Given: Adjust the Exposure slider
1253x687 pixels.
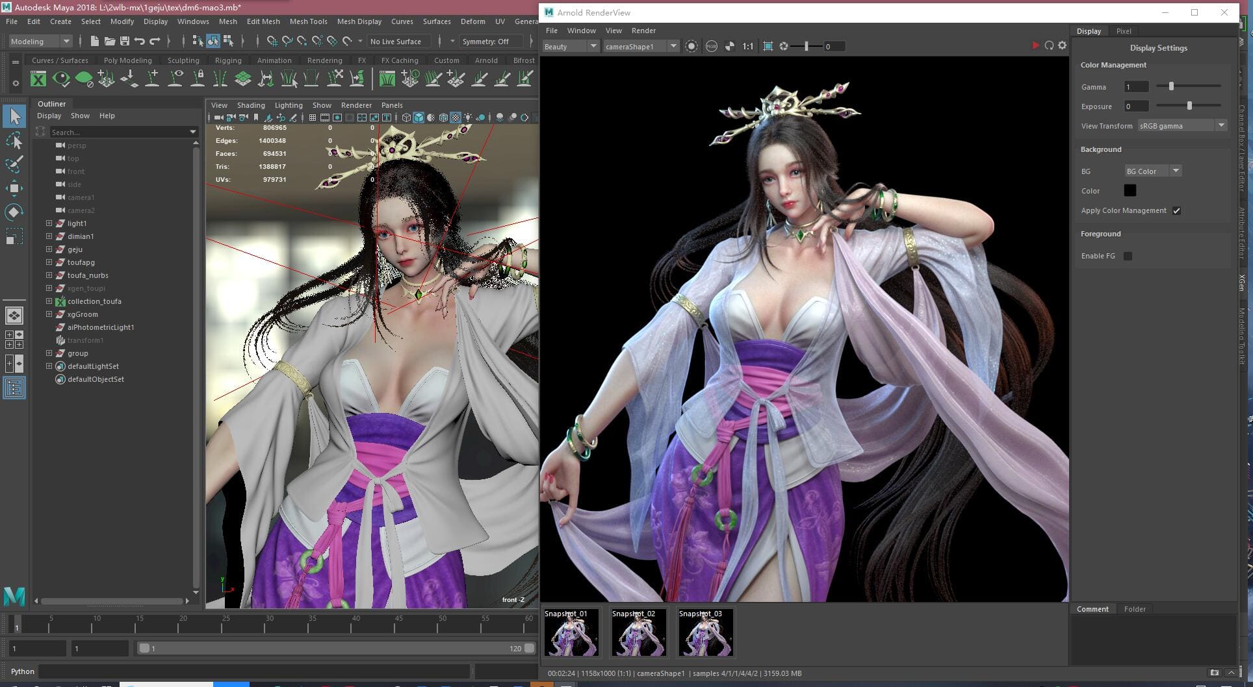Looking at the screenshot, I should pos(1188,105).
